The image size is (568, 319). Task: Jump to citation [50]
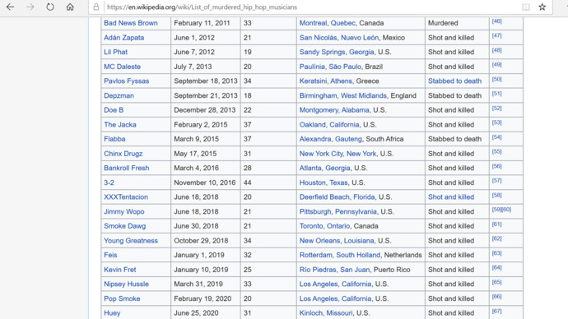coord(496,79)
